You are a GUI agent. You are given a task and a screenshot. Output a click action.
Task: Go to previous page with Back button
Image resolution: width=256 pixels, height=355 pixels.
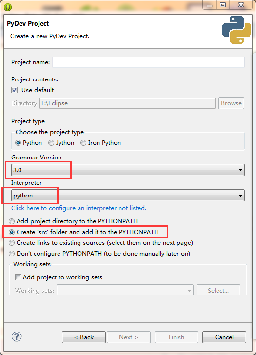pos(84,337)
